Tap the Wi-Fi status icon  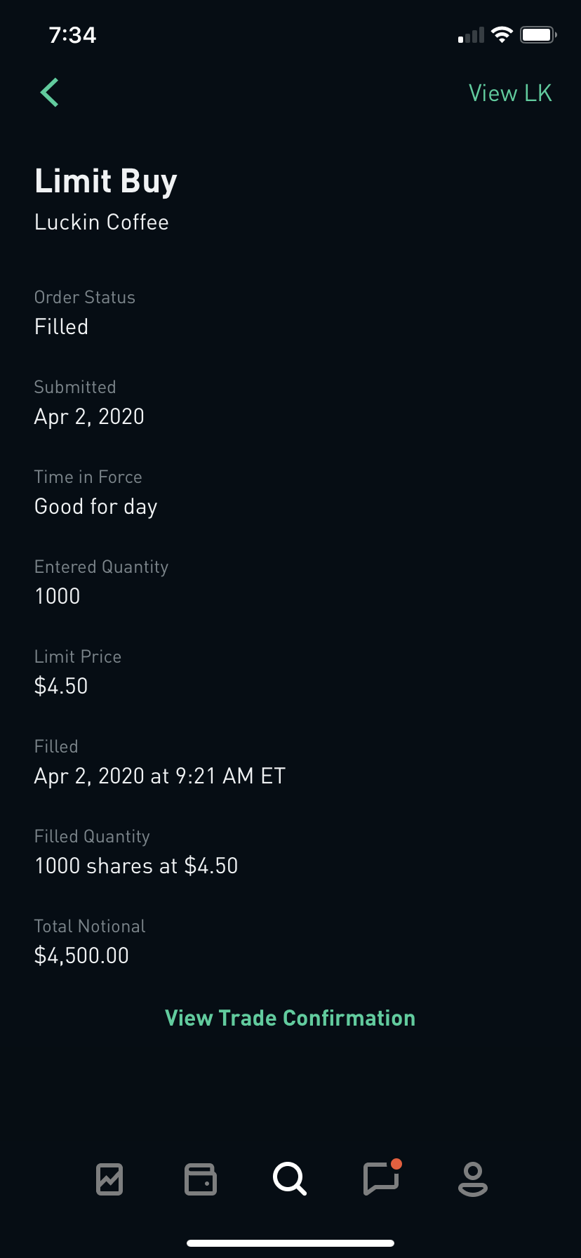(502, 35)
